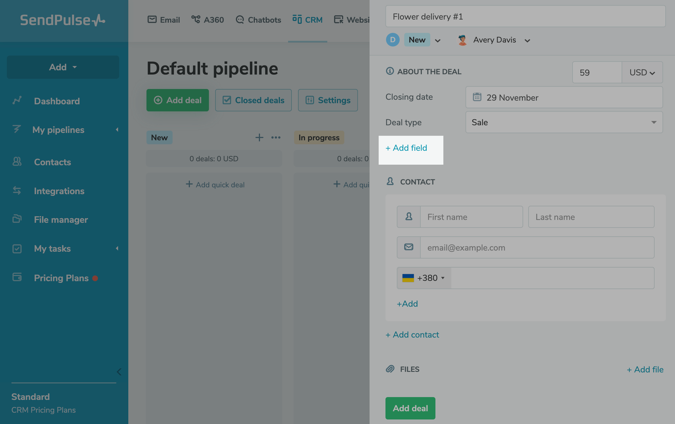Open the +380 country code dropdown
This screenshot has height=424, width=675.
[x=424, y=278]
